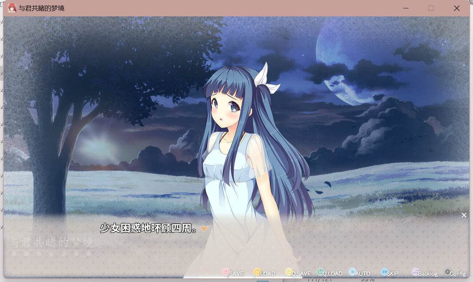
Task: Click the window title text 与君共睹的梦境
Action: tap(41, 8)
